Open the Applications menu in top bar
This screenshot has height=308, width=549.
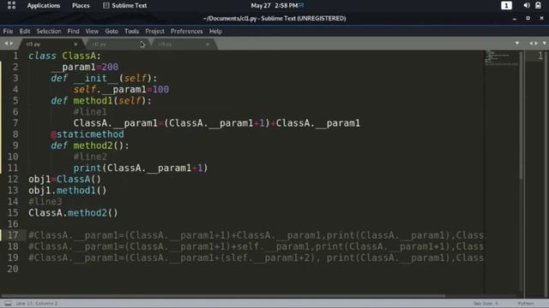click(x=44, y=6)
